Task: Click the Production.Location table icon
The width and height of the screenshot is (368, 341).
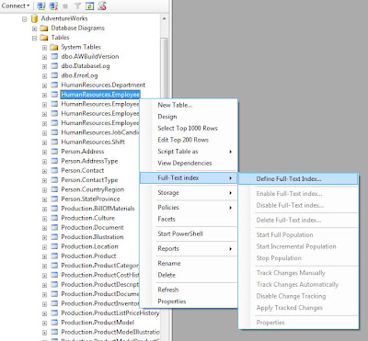Action: pos(54,246)
